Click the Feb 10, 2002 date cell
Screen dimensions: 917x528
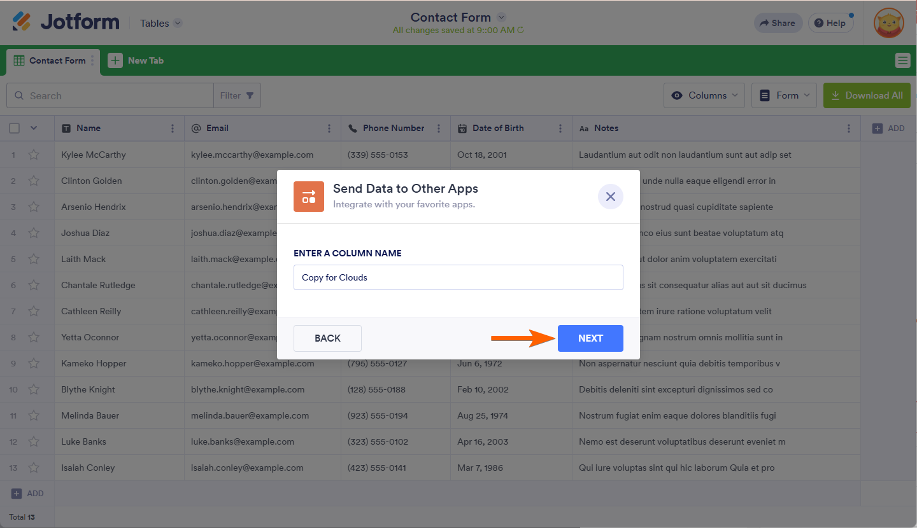511,389
